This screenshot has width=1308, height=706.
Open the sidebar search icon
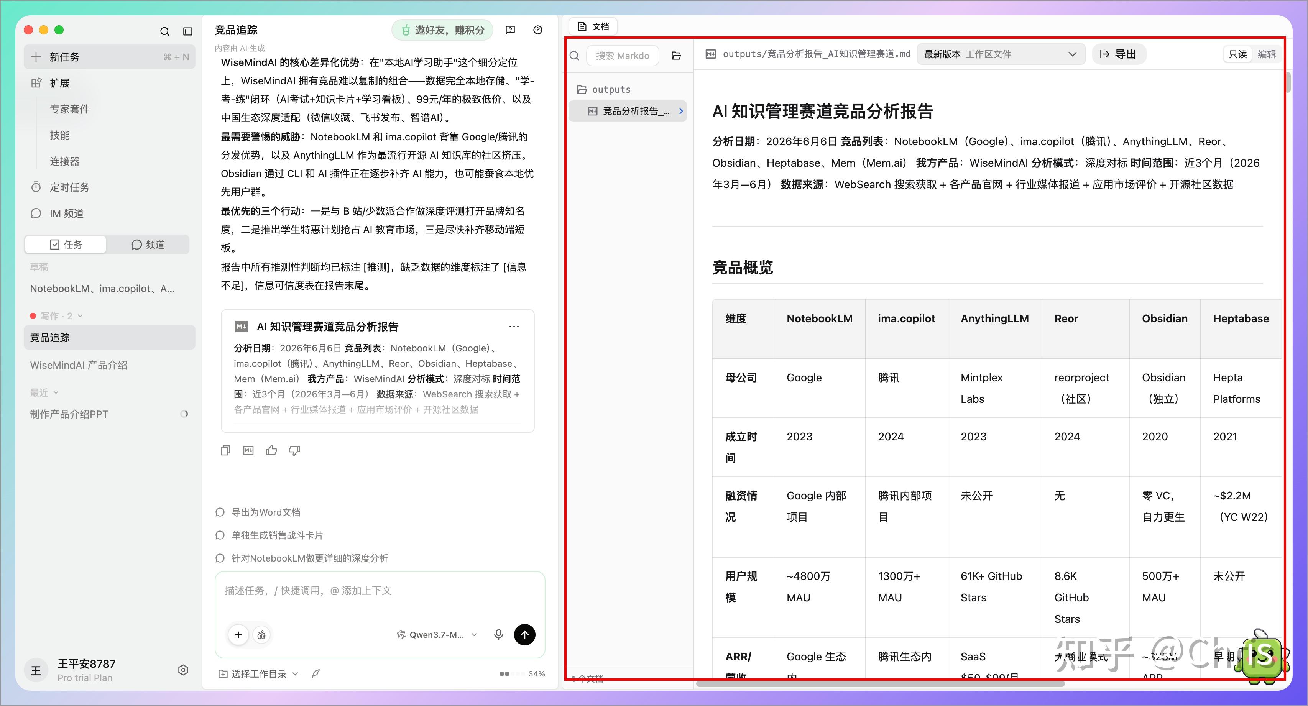164,31
